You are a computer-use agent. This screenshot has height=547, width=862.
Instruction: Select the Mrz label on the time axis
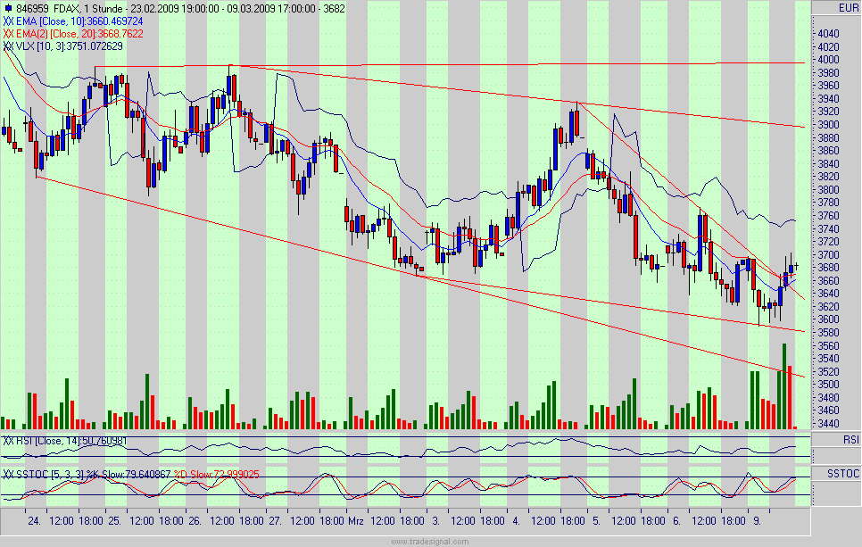[356, 516]
